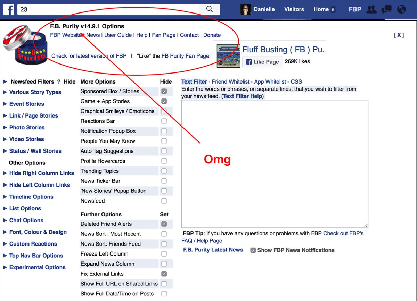Expand Link / Page Stories section
This screenshot has height=301, width=417.
pyautogui.click(x=34, y=116)
